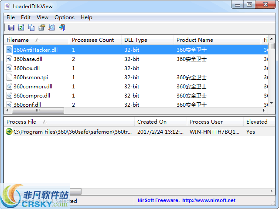This screenshot has width=279, height=209.
Task: Click the 360box.dll file icon
Action: [x=9, y=68]
